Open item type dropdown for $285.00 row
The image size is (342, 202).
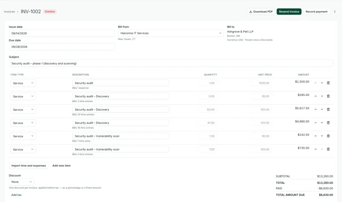click(23, 96)
